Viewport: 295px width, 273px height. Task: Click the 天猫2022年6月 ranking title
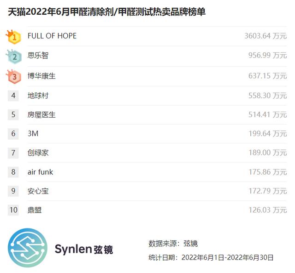coord(106,12)
